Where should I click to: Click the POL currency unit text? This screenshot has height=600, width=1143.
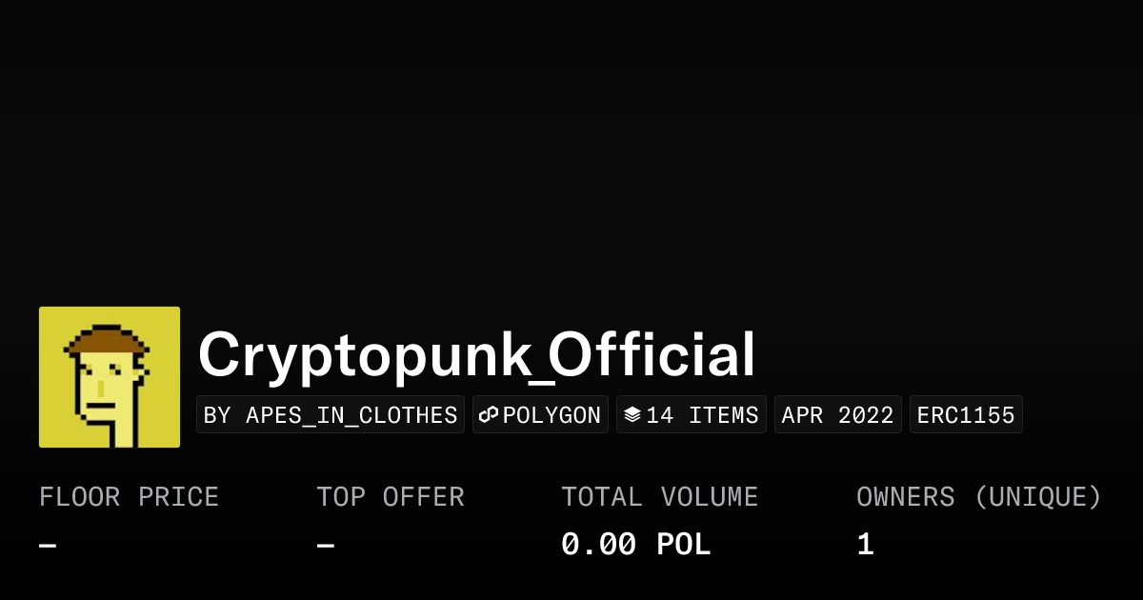(683, 545)
